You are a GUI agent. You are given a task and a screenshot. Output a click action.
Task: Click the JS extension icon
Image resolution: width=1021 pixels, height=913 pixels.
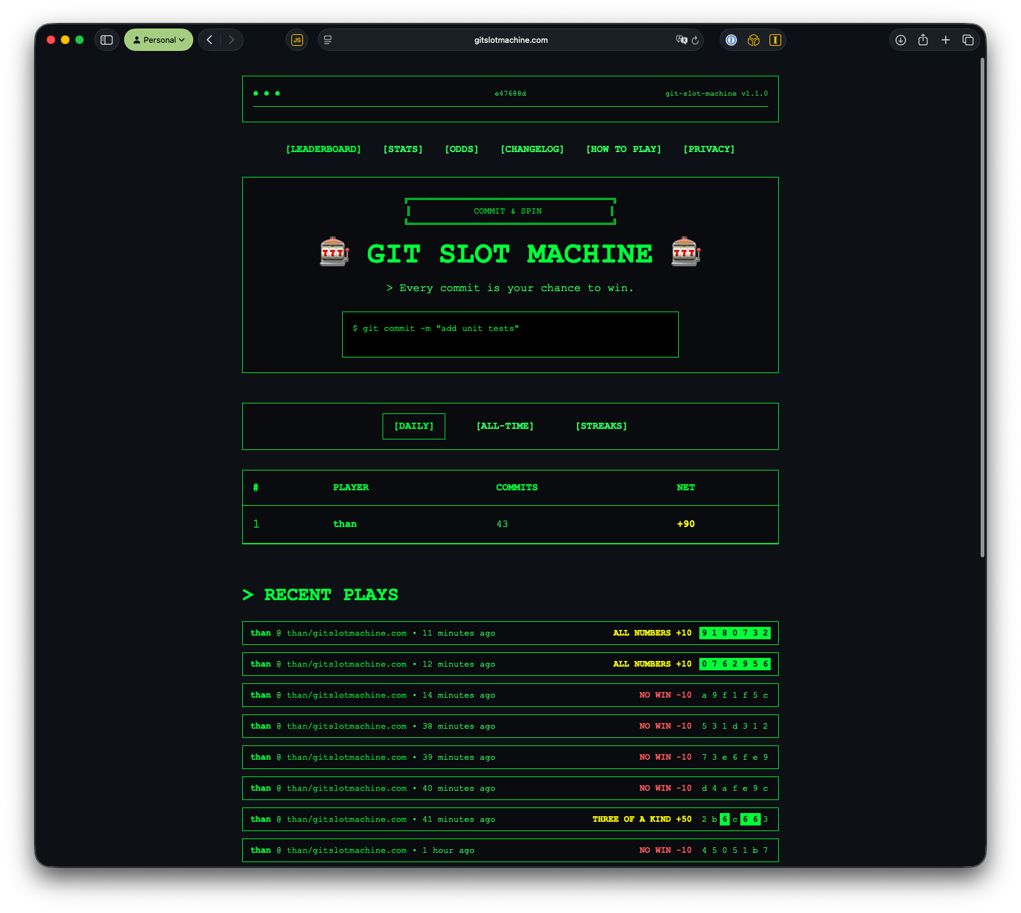tap(297, 40)
